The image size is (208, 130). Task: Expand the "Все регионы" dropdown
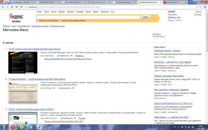click(159, 36)
